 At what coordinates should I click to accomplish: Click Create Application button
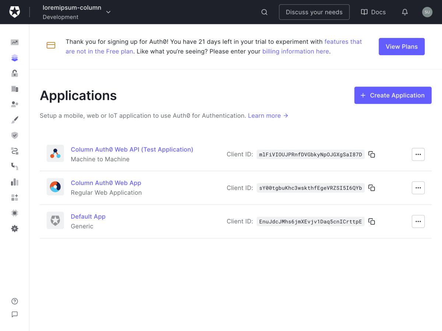[x=393, y=95]
